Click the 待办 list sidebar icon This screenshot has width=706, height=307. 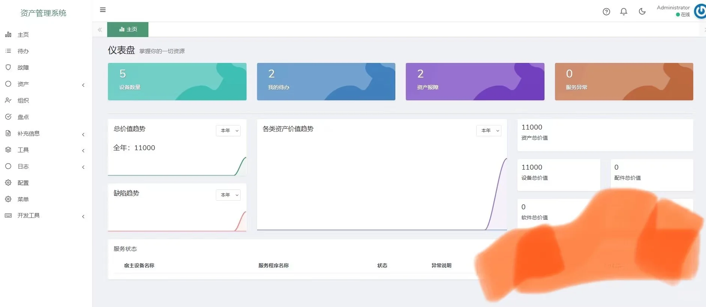[x=8, y=51]
